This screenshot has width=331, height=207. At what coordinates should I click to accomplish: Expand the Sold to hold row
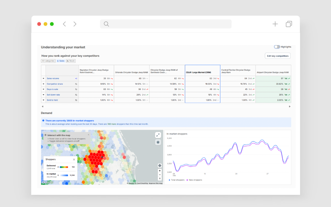coord(43,100)
